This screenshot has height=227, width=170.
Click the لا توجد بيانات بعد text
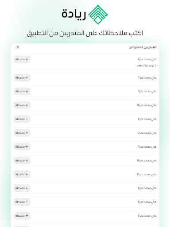pyautogui.click(x=147, y=65)
